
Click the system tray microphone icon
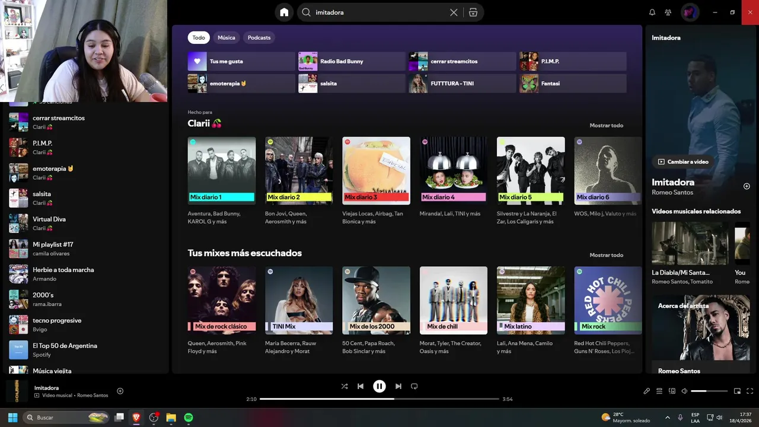[680, 418]
